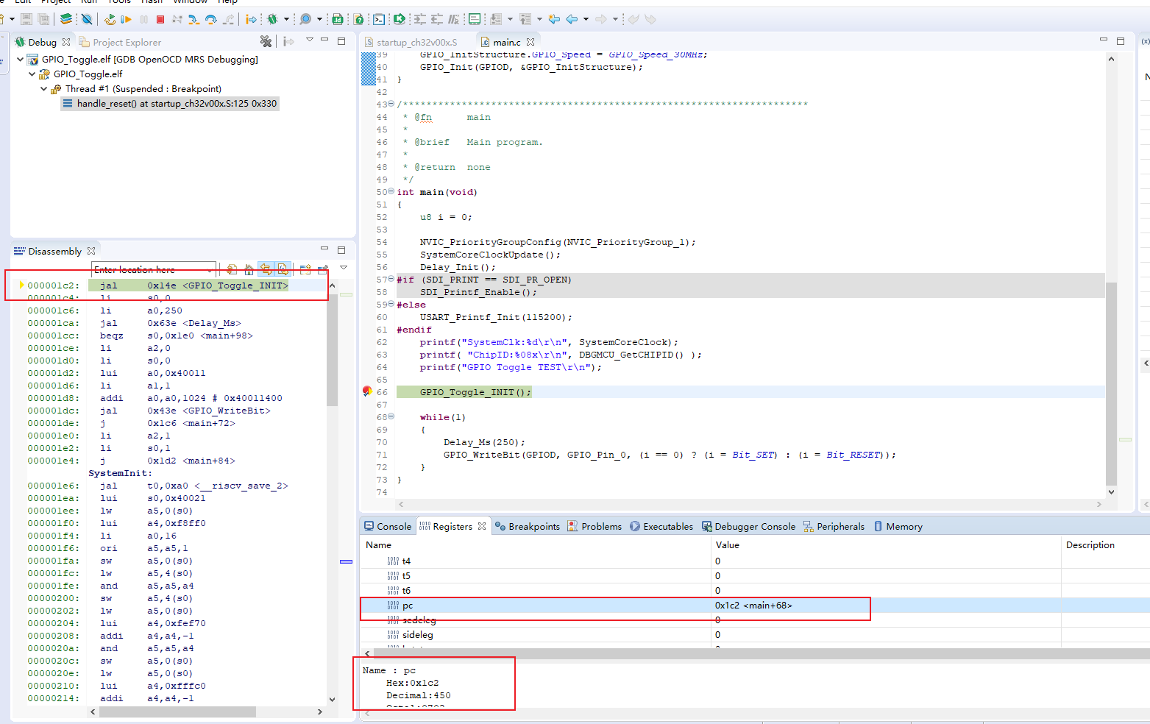Image resolution: width=1150 pixels, height=724 pixels.
Task: Collapse the main function fold at line 50
Action: click(x=391, y=191)
